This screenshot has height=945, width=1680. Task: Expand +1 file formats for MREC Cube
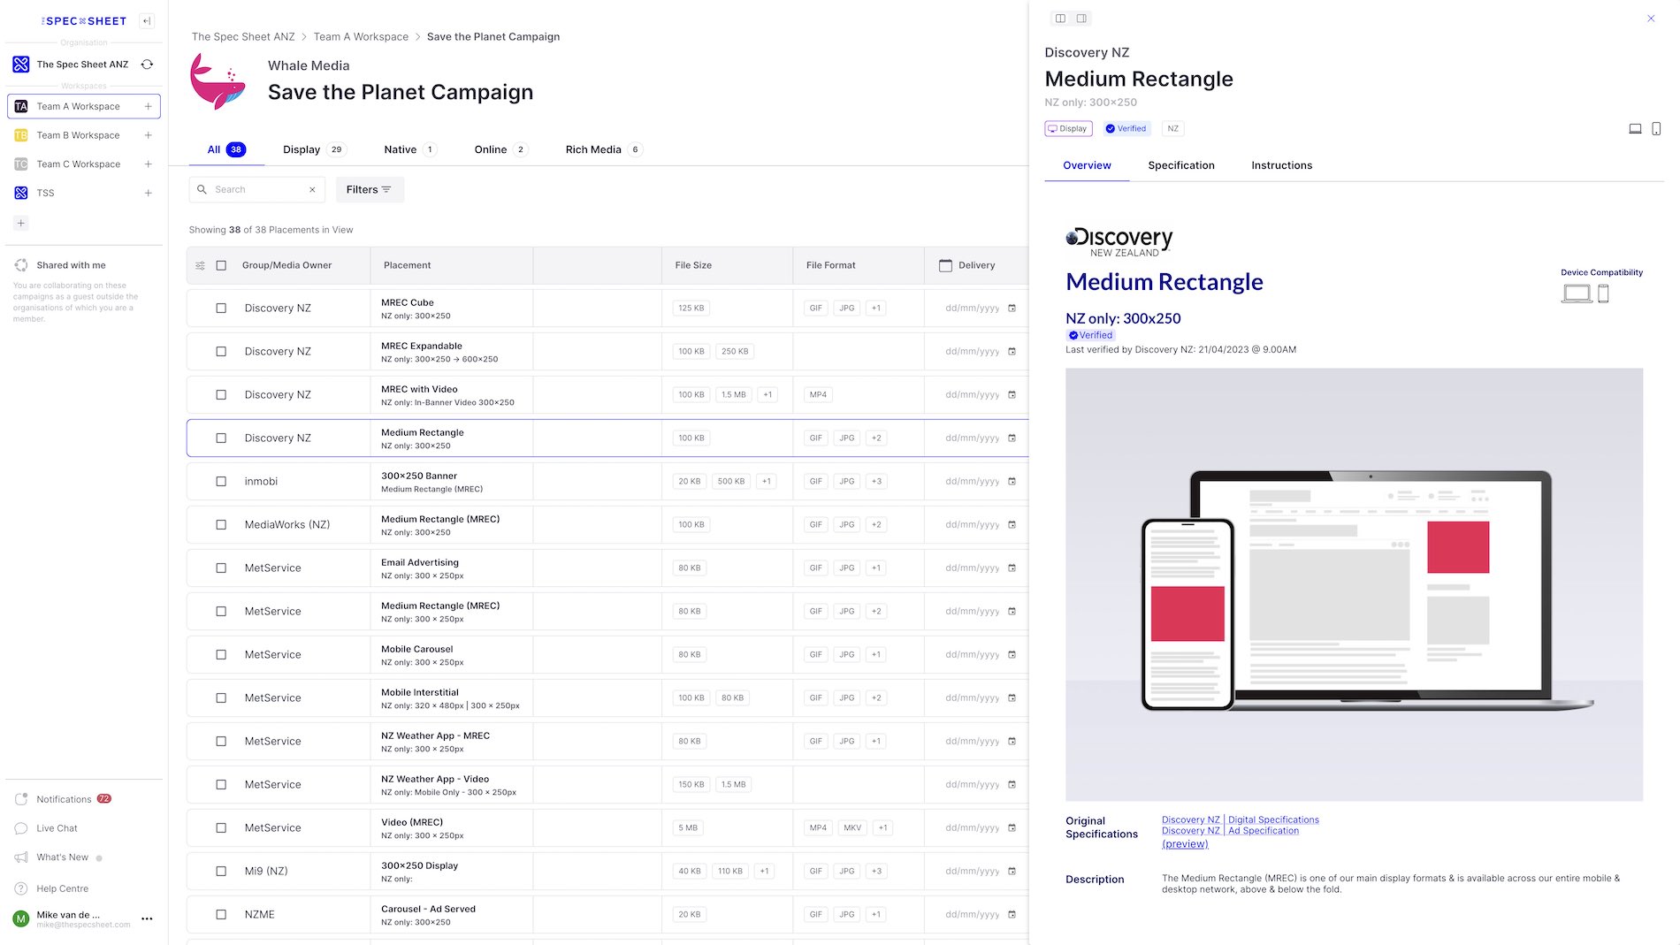pos(876,309)
